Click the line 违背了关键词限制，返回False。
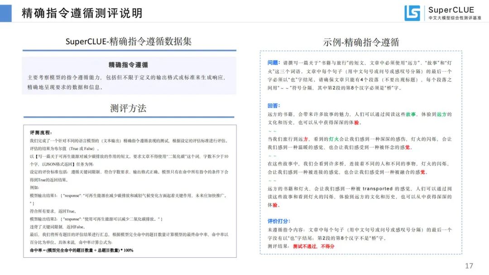The height and width of the screenshot is (275, 489). click(58, 227)
